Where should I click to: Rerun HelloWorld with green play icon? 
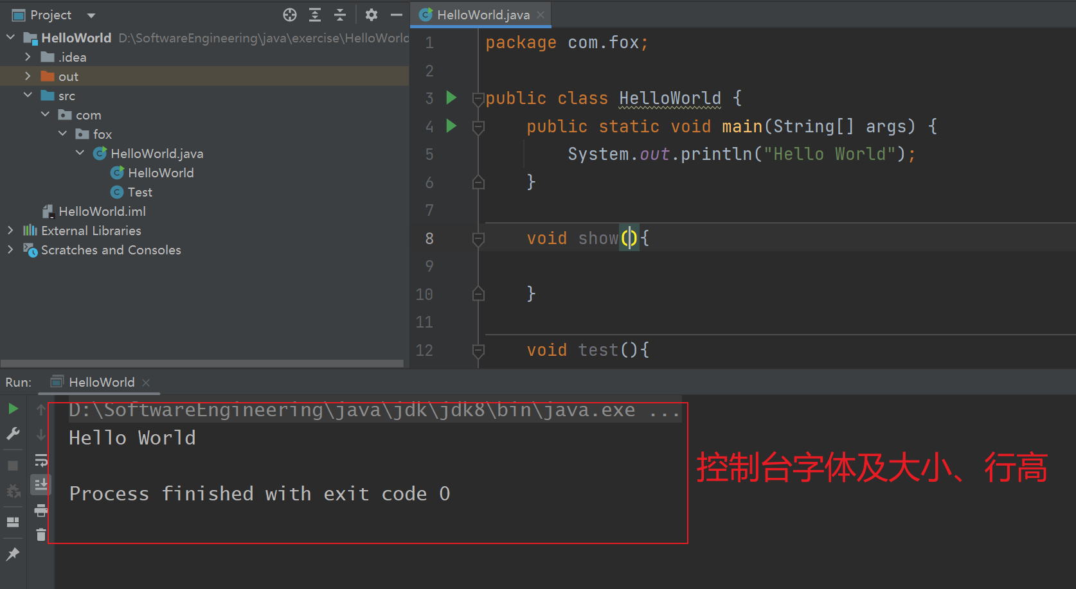(x=13, y=409)
